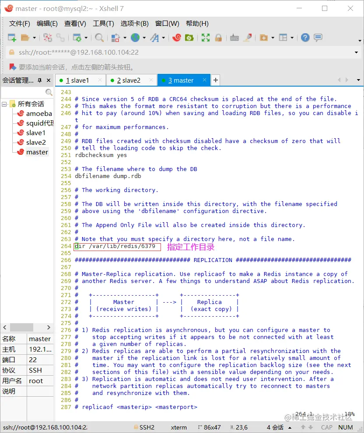Select slave1 in session tree

(x=35, y=133)
